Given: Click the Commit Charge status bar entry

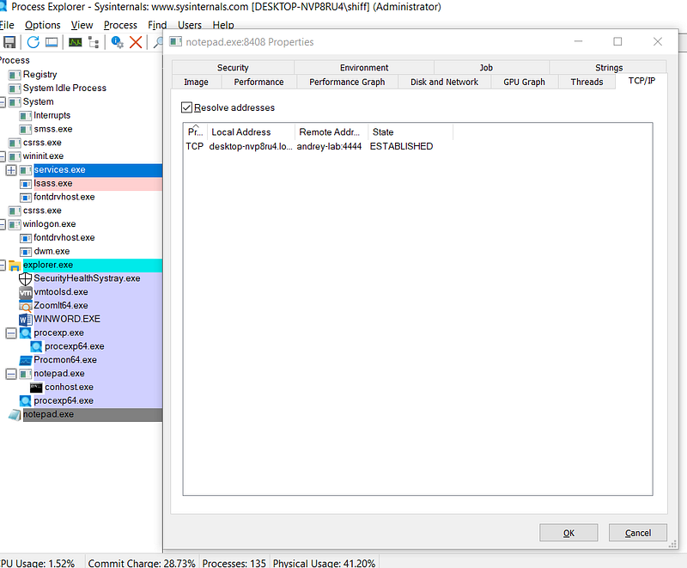Looking at the screenshot, I should coord(142,563).
